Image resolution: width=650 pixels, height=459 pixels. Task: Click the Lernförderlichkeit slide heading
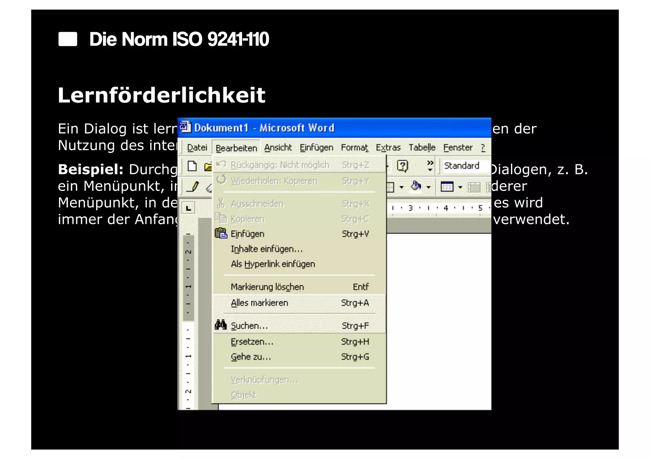(x=162, y=95)
